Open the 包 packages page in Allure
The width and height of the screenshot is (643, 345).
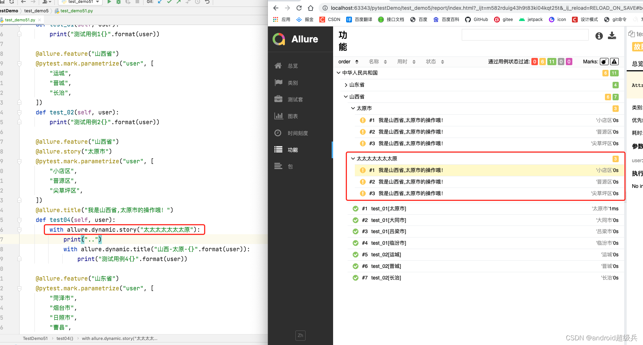click(x=300, y=167)
